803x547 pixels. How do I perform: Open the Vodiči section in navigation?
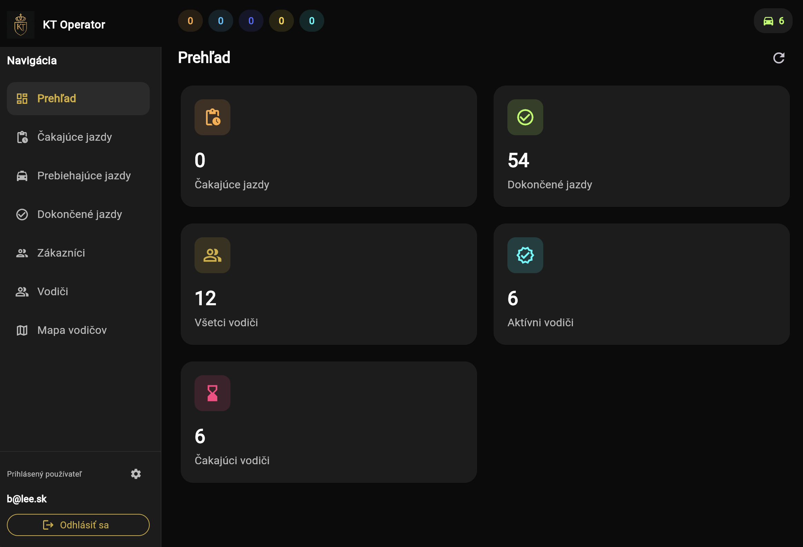[52, 292]
